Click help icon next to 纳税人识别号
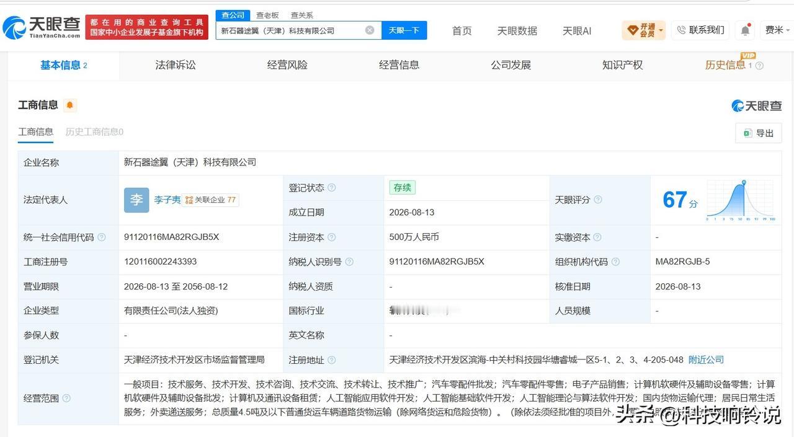This screenshot has width=794, height=437. (349, 262)
